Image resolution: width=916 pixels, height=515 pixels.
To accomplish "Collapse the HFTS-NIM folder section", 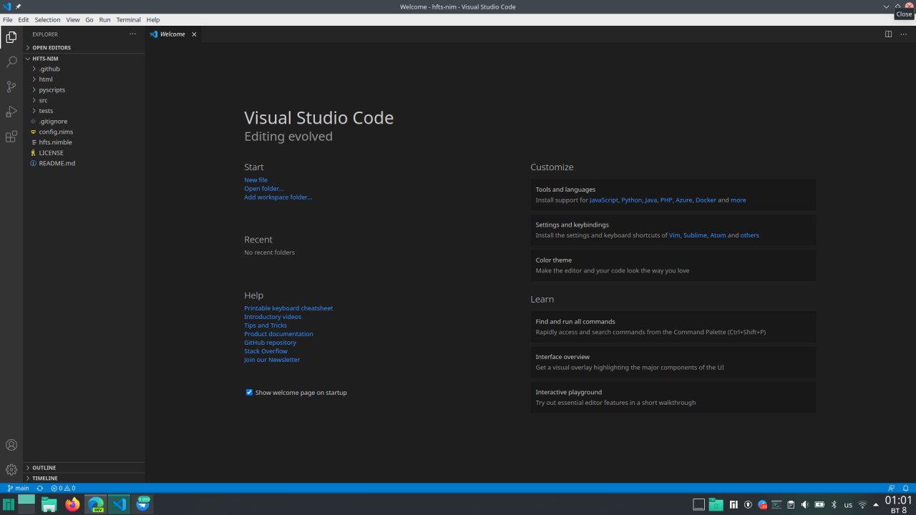I will 84,59.
